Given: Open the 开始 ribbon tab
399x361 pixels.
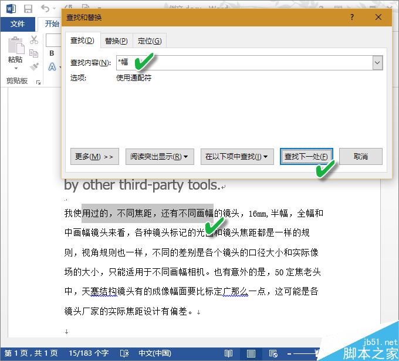Looking at the screenshot, I should tap(52, 24).
